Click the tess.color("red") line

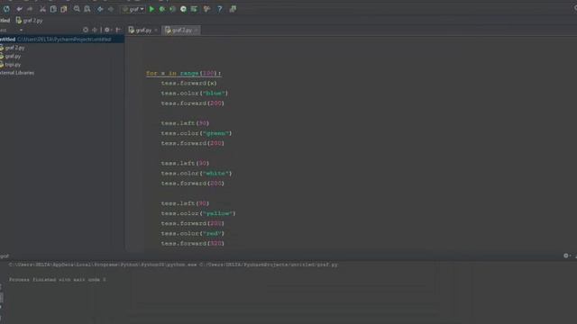pyautogui.click(x=192, y=233)
